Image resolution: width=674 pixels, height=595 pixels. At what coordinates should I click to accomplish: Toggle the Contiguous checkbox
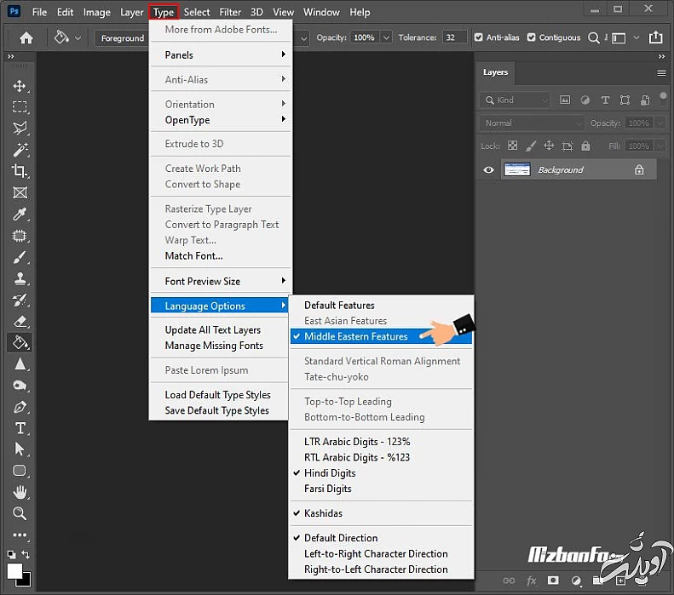(x=532, y=37)
